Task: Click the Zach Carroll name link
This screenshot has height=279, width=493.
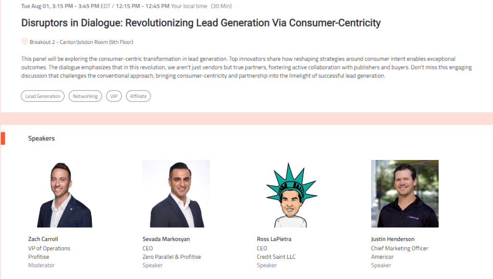Action: (43, 239)
